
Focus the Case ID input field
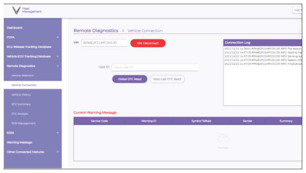click(x=154, y=67)
